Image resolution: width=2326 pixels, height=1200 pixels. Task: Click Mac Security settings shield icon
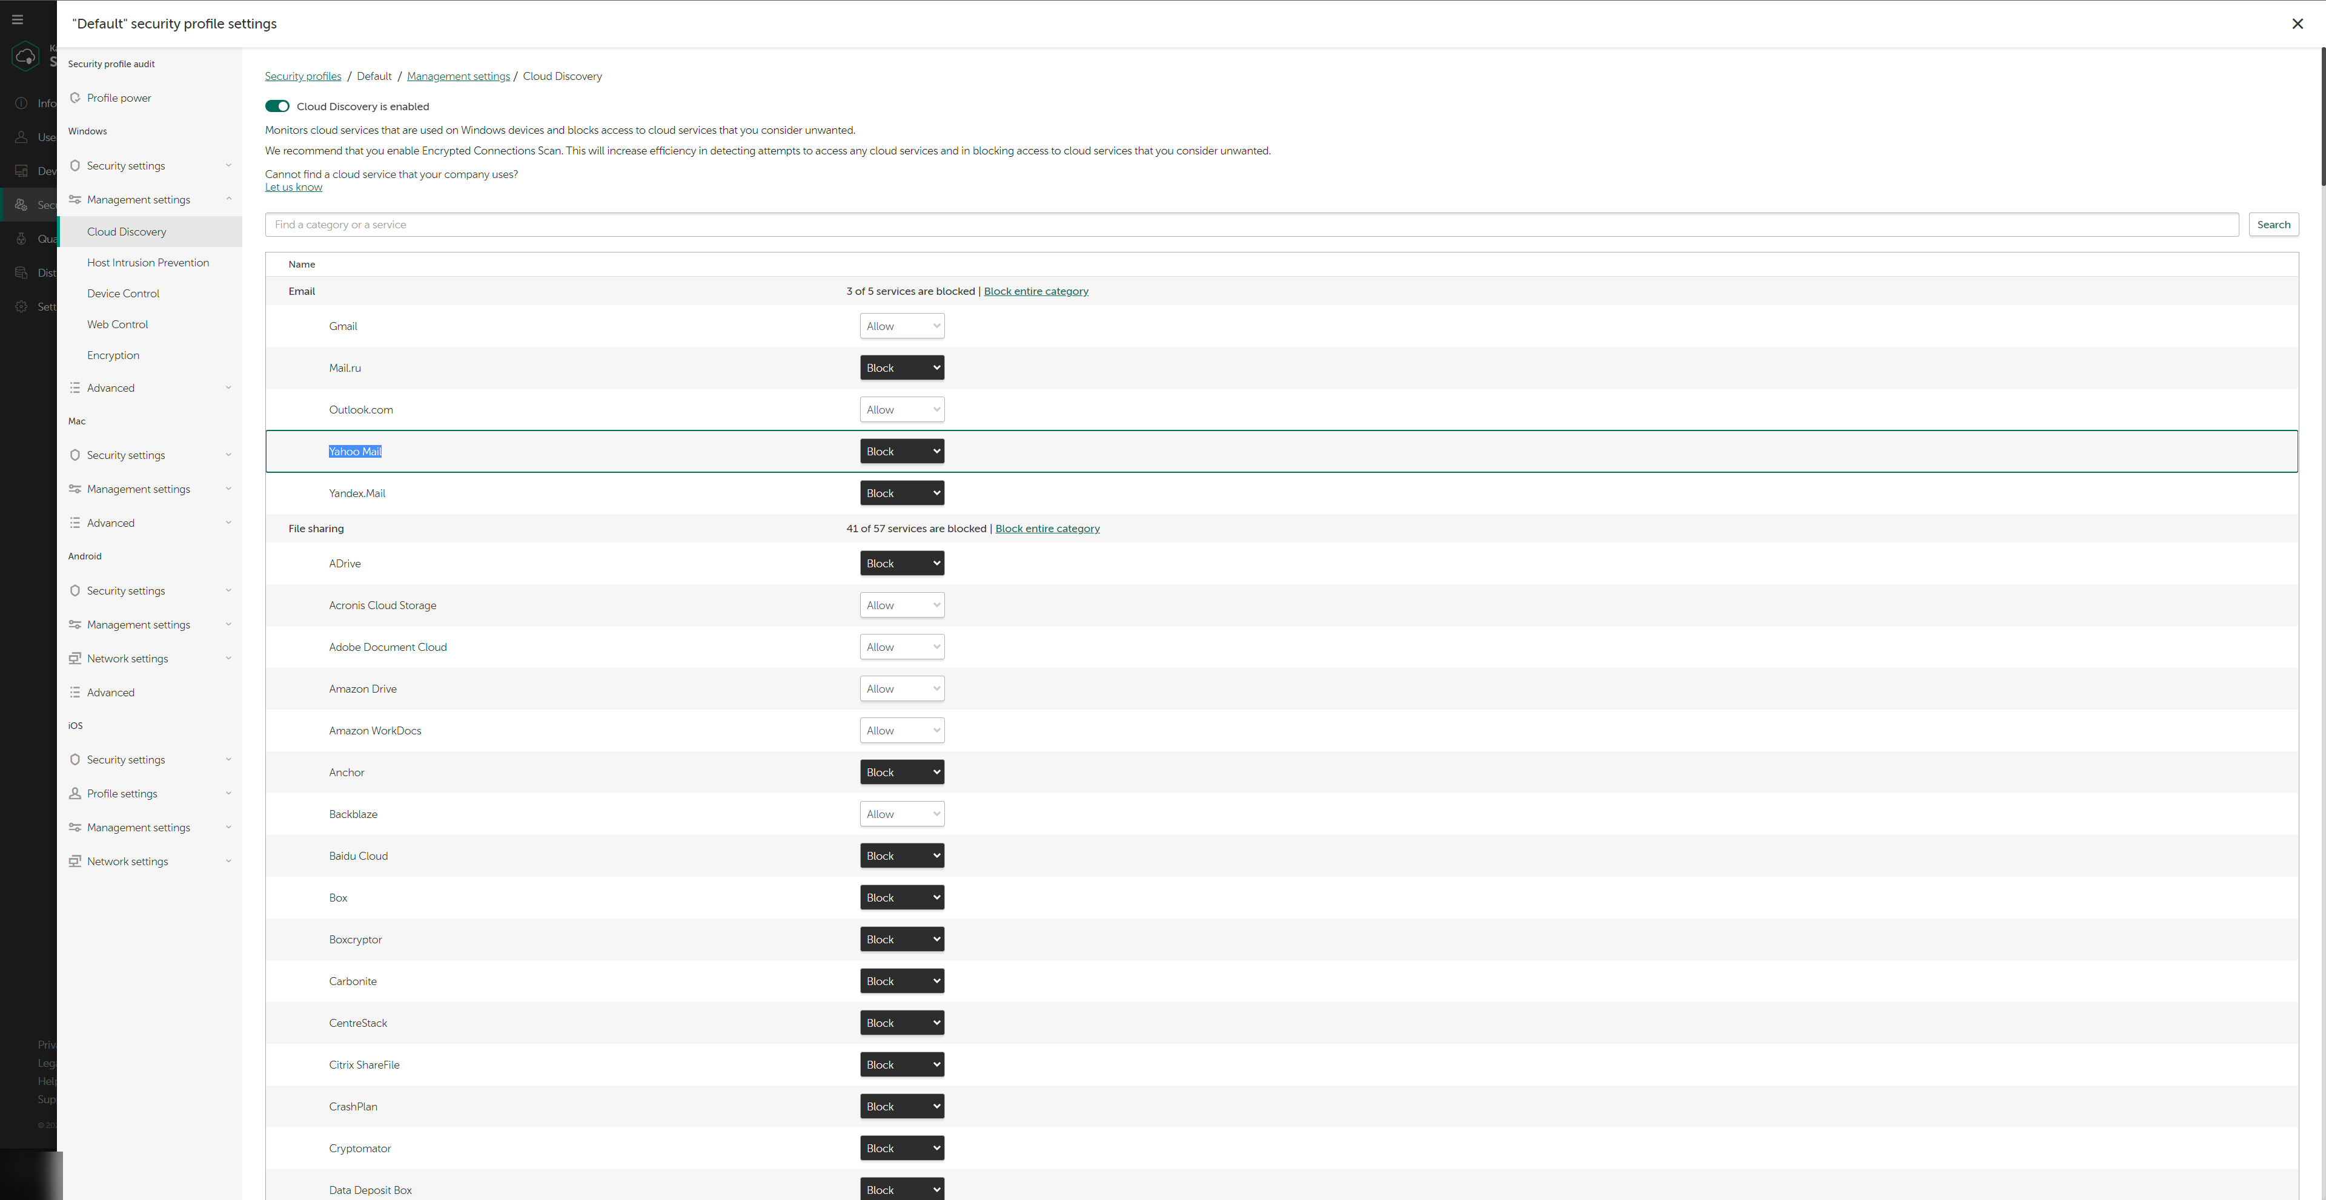coord(75,455)
